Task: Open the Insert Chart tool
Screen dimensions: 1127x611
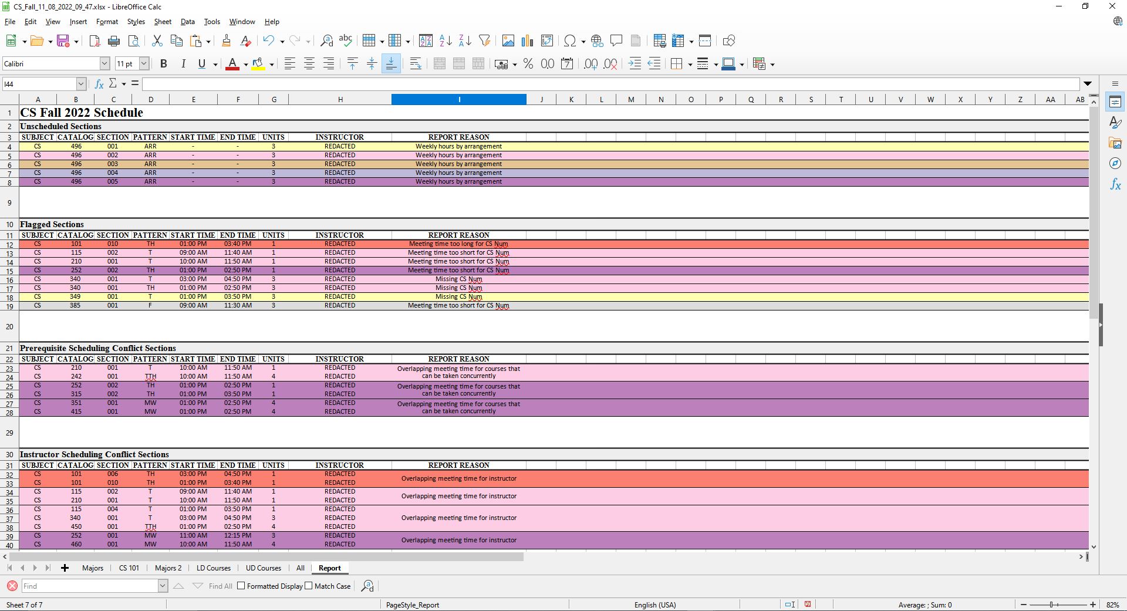Action: pos(527,40)
